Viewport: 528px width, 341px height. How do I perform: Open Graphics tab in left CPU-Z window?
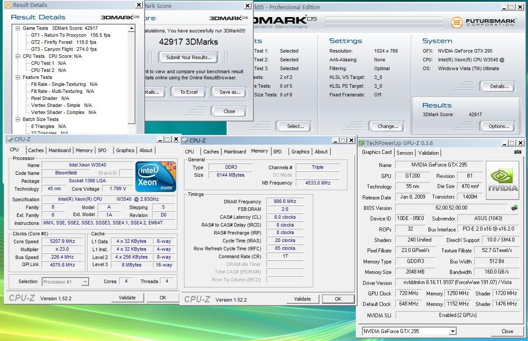[125, 150]
